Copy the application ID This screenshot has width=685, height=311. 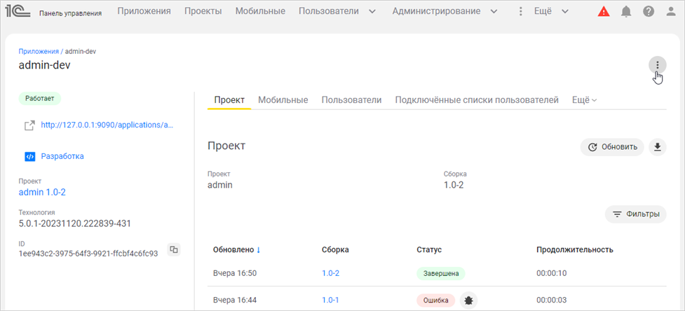(x=174, y=249)
